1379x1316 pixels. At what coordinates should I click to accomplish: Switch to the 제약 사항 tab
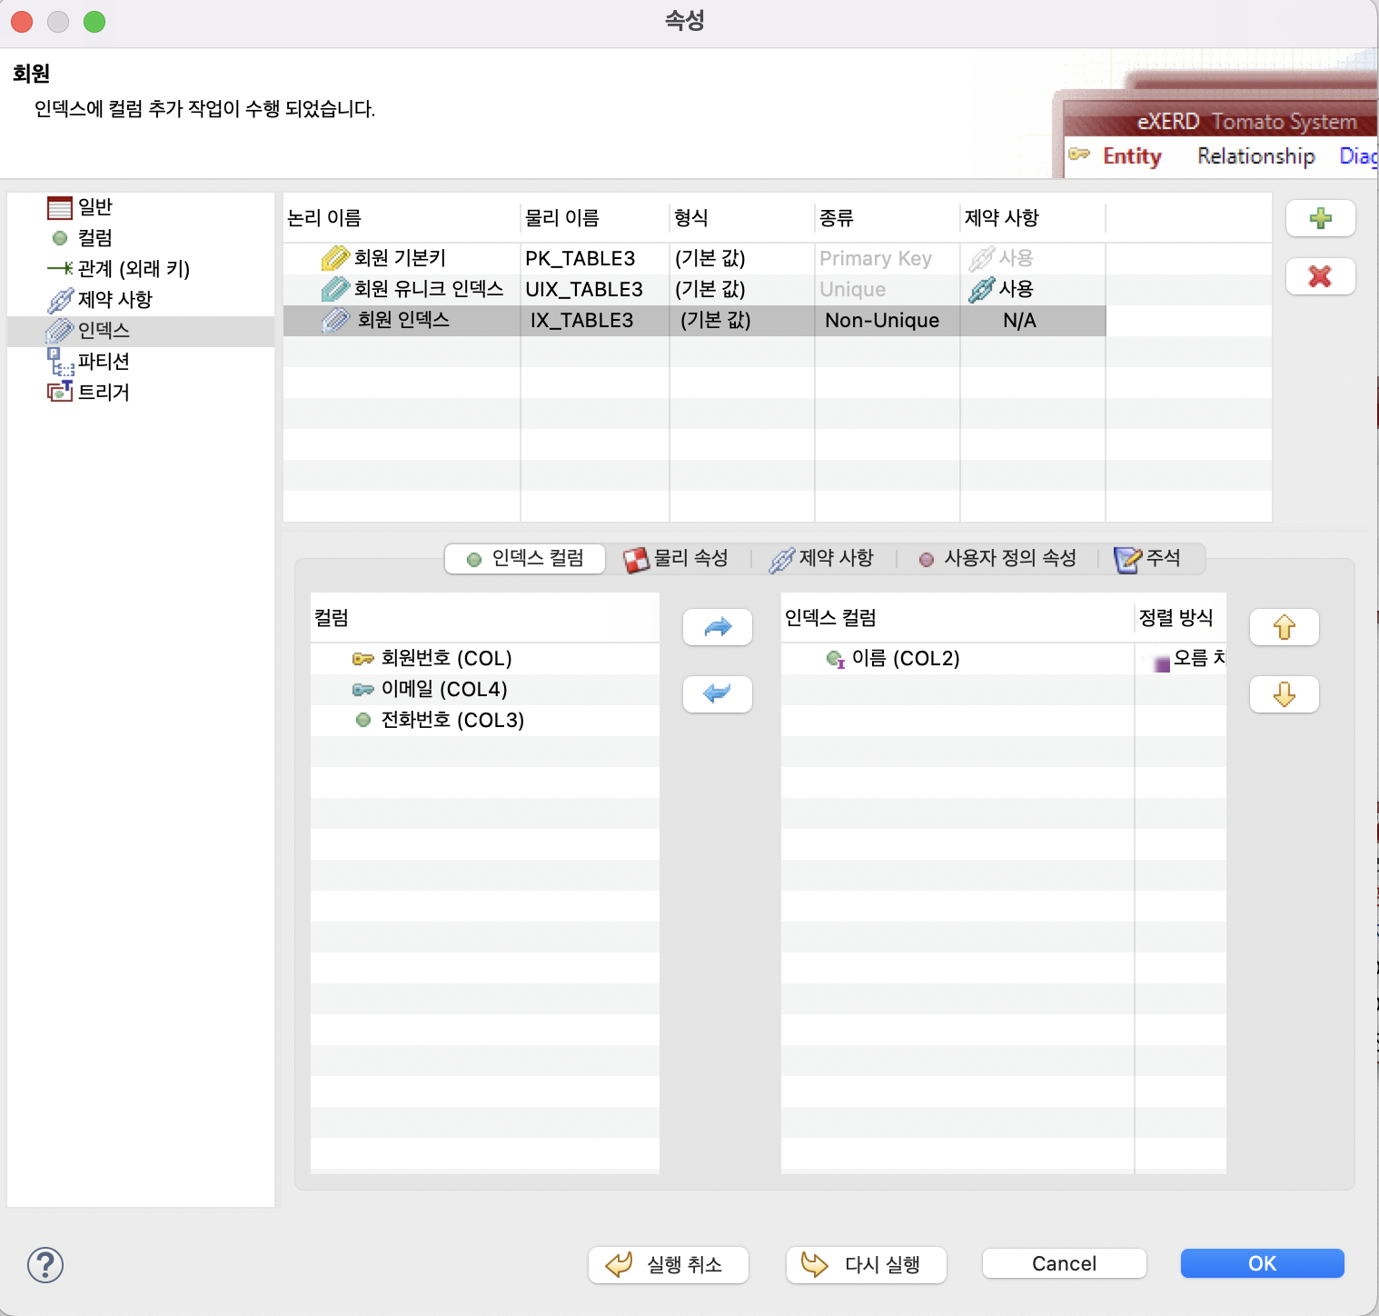tap(821, 558)
